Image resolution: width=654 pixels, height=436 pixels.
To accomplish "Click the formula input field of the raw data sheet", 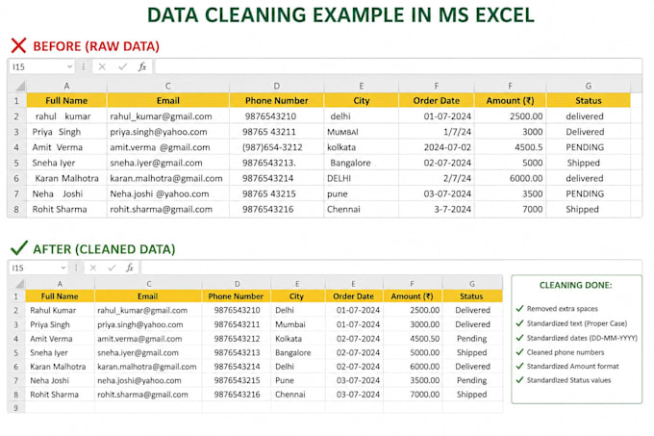I will click(398, 66).
